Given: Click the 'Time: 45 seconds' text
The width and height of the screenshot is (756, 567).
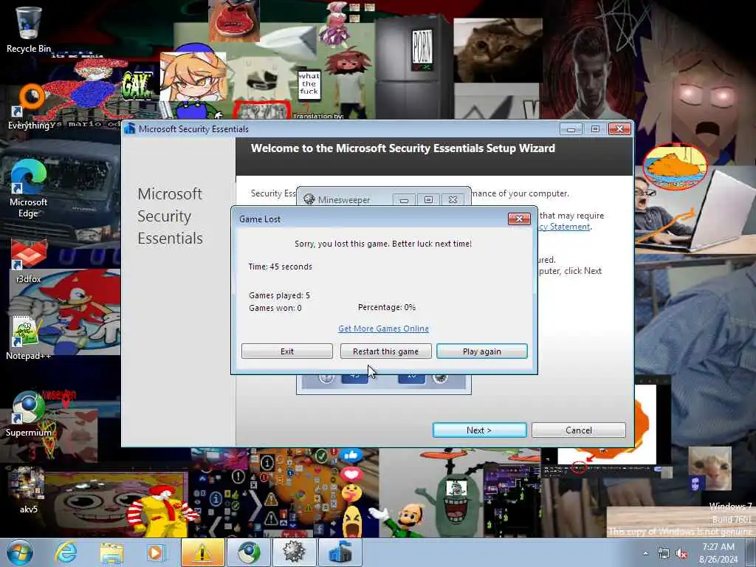Looking at the screenshot, I should click(x=280, y=267).
